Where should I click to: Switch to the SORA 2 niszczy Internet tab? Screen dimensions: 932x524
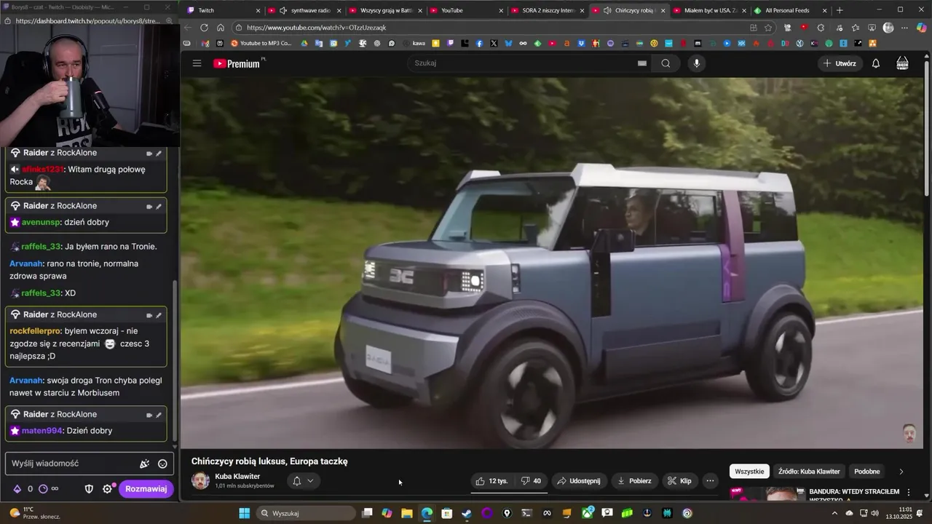(546, 10)
